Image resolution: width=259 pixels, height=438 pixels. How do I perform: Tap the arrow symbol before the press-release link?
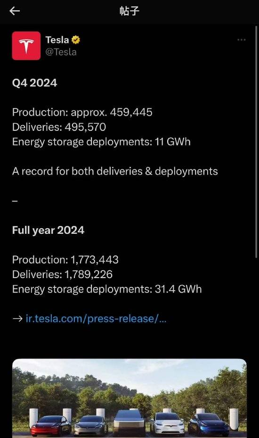click(x=17, y=319)
